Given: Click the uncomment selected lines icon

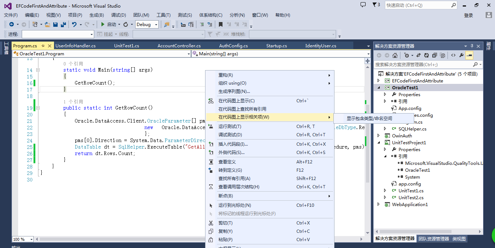Looking at the screenshot, I should (209, 24).
